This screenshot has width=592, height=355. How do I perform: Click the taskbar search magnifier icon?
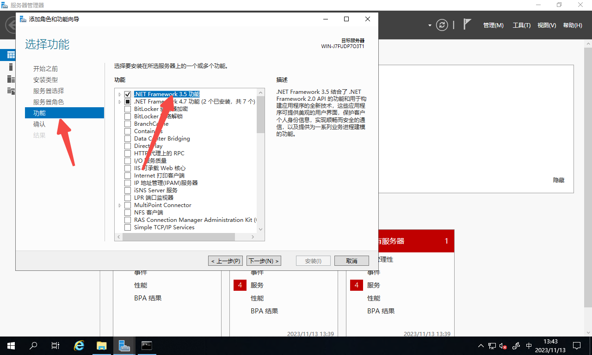coord(33,345)
